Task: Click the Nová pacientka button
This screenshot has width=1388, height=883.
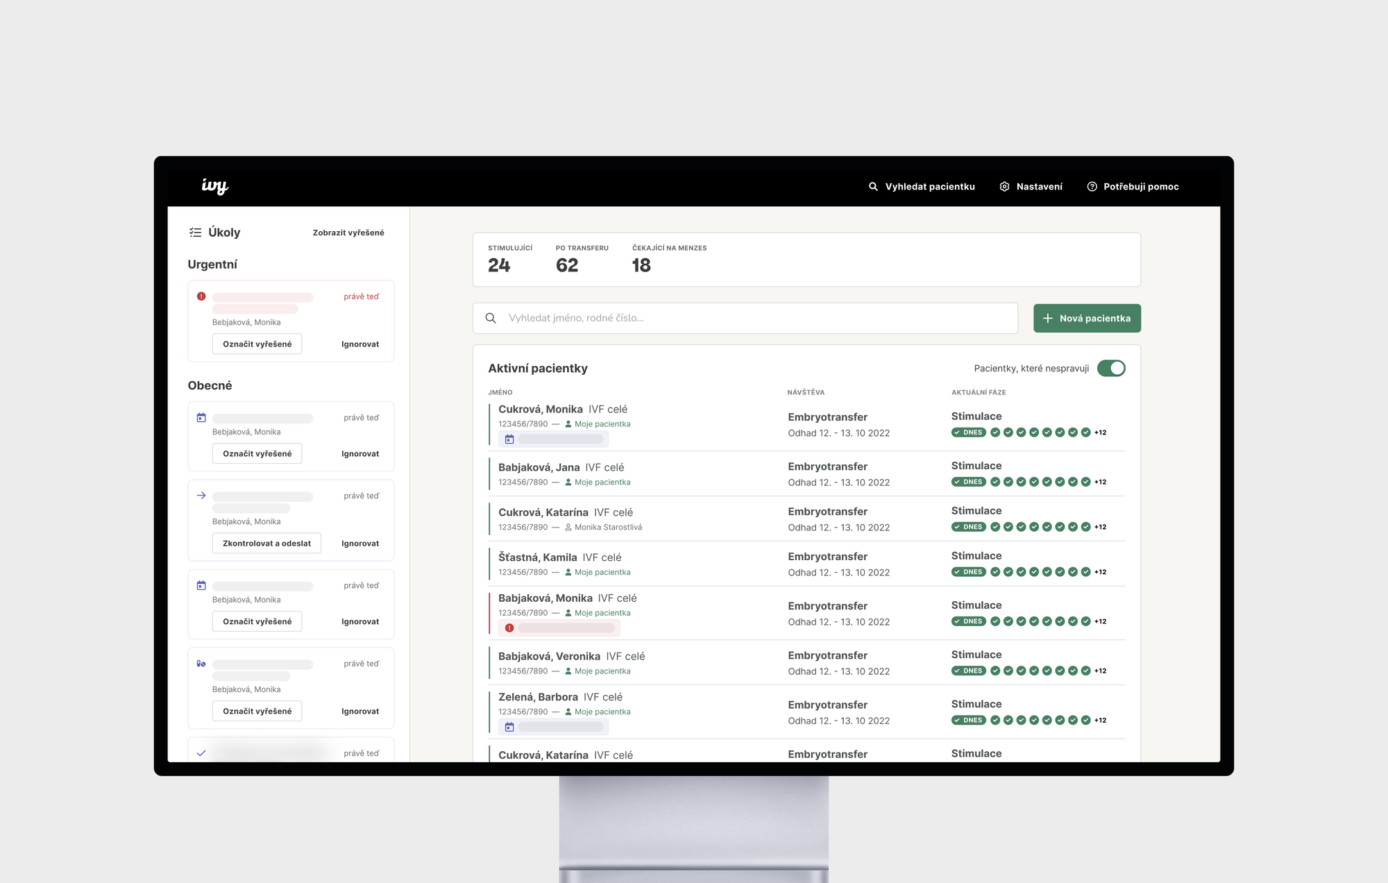Action: coord(1087,318)
